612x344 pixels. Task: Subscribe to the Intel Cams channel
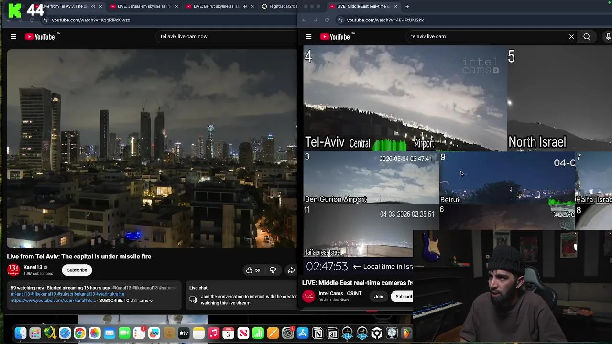404,296
